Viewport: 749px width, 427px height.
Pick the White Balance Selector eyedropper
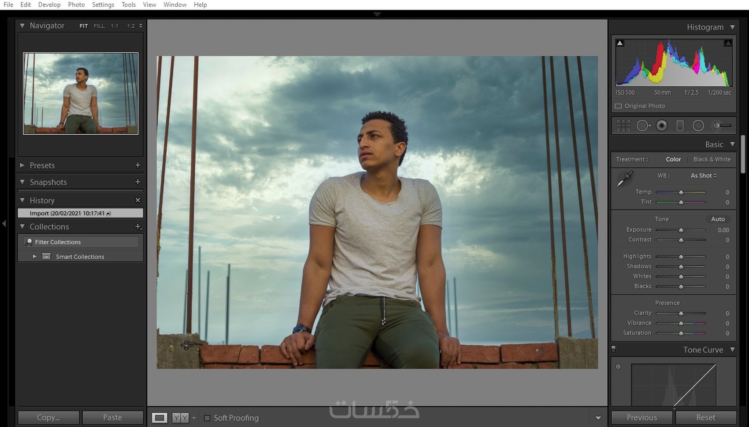(625, 179)
